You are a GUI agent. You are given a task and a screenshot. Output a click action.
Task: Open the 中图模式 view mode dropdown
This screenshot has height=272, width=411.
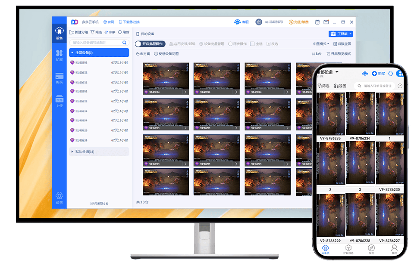pos(321,44)
